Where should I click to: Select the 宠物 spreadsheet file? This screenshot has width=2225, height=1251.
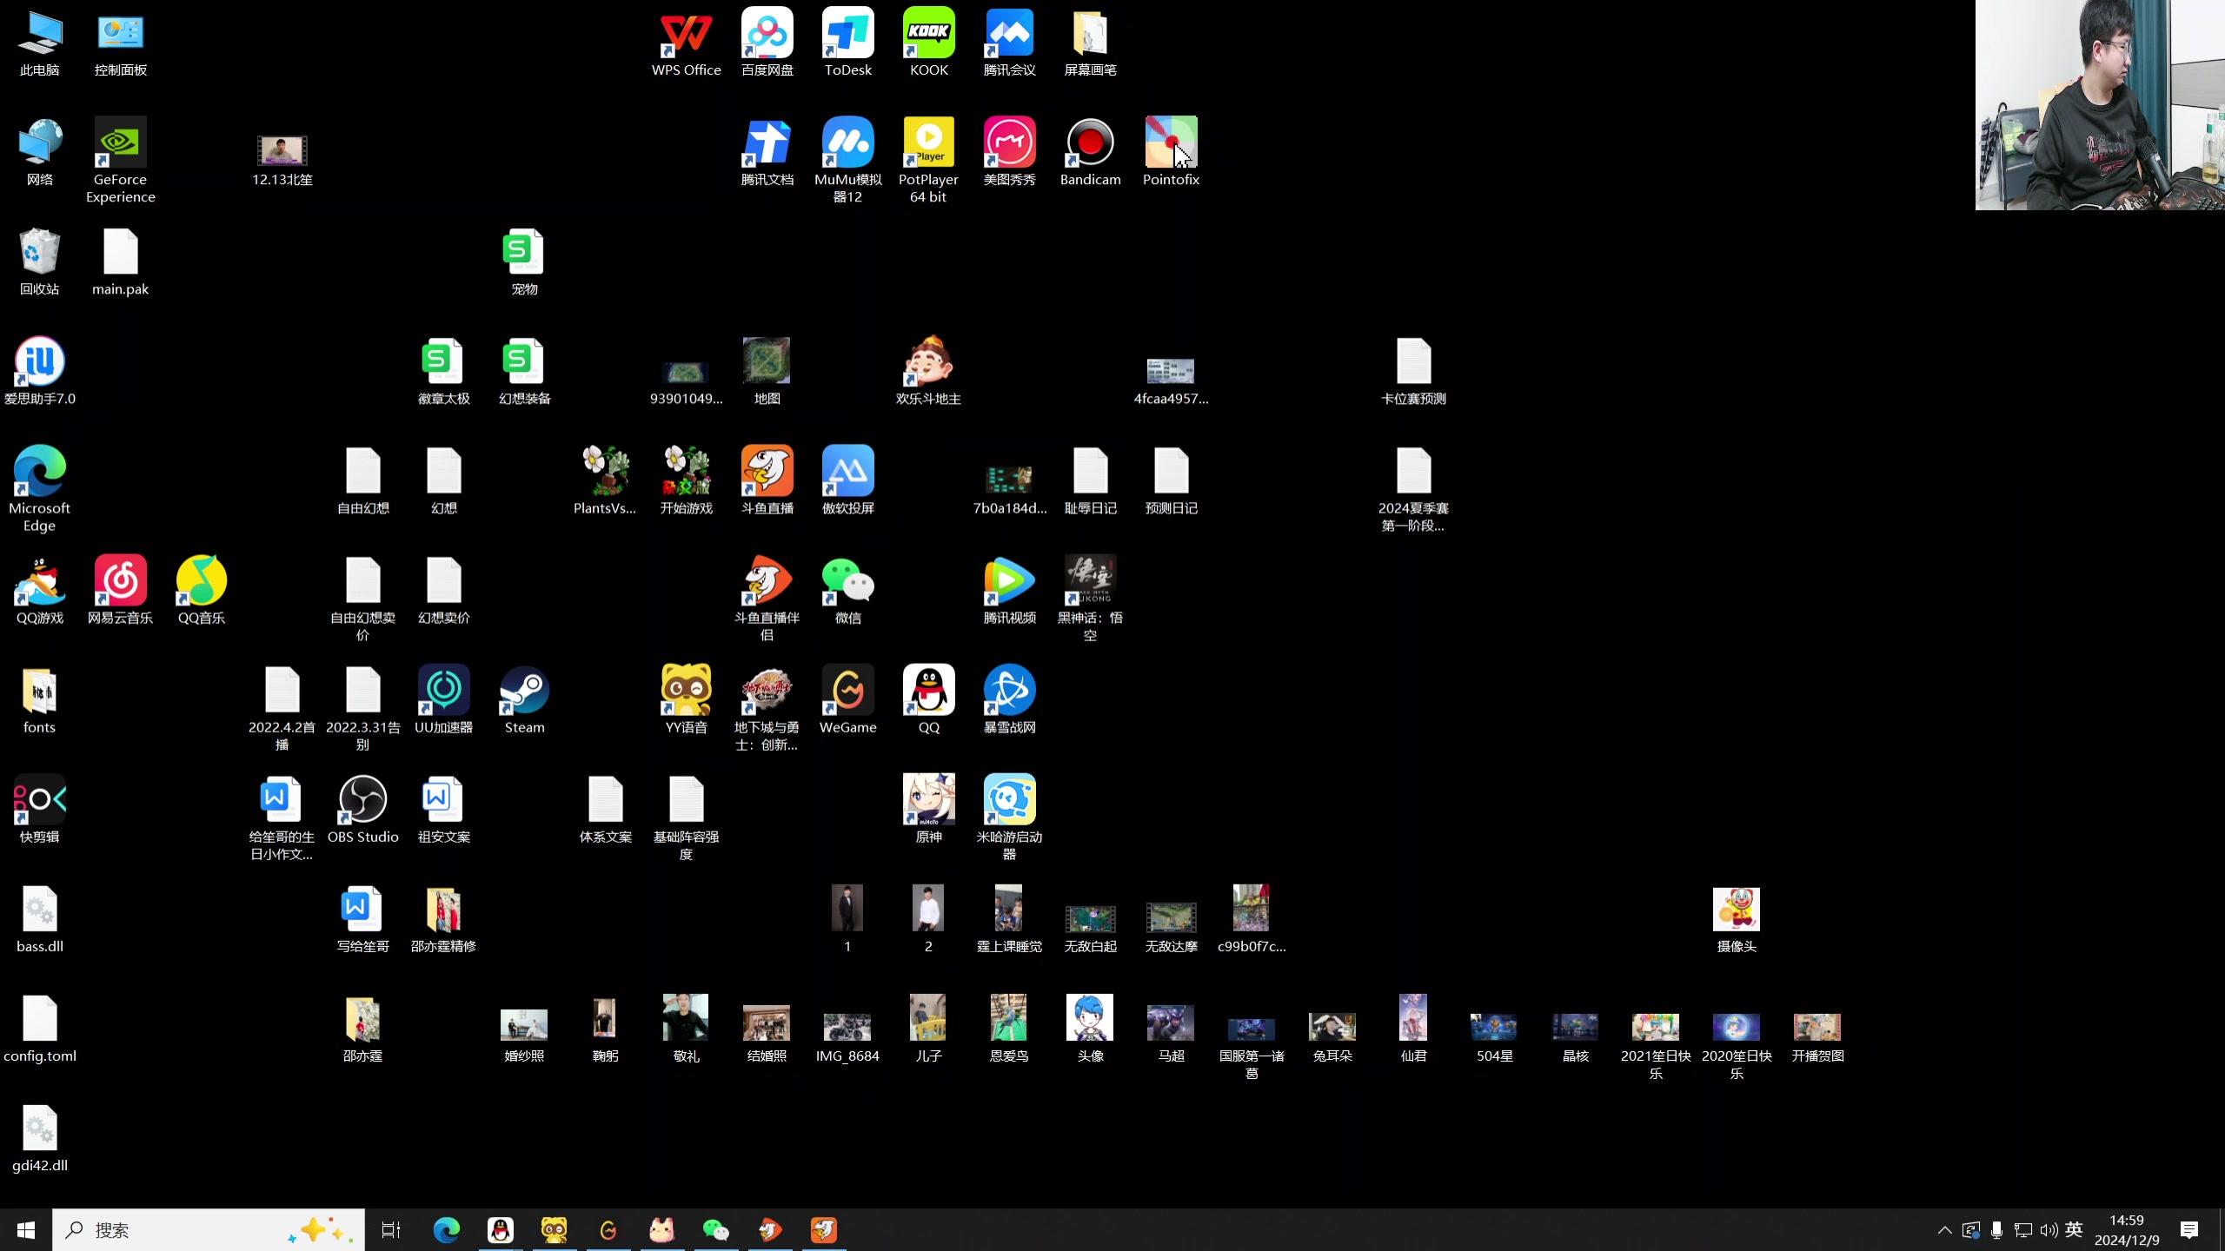click(524, 261)
